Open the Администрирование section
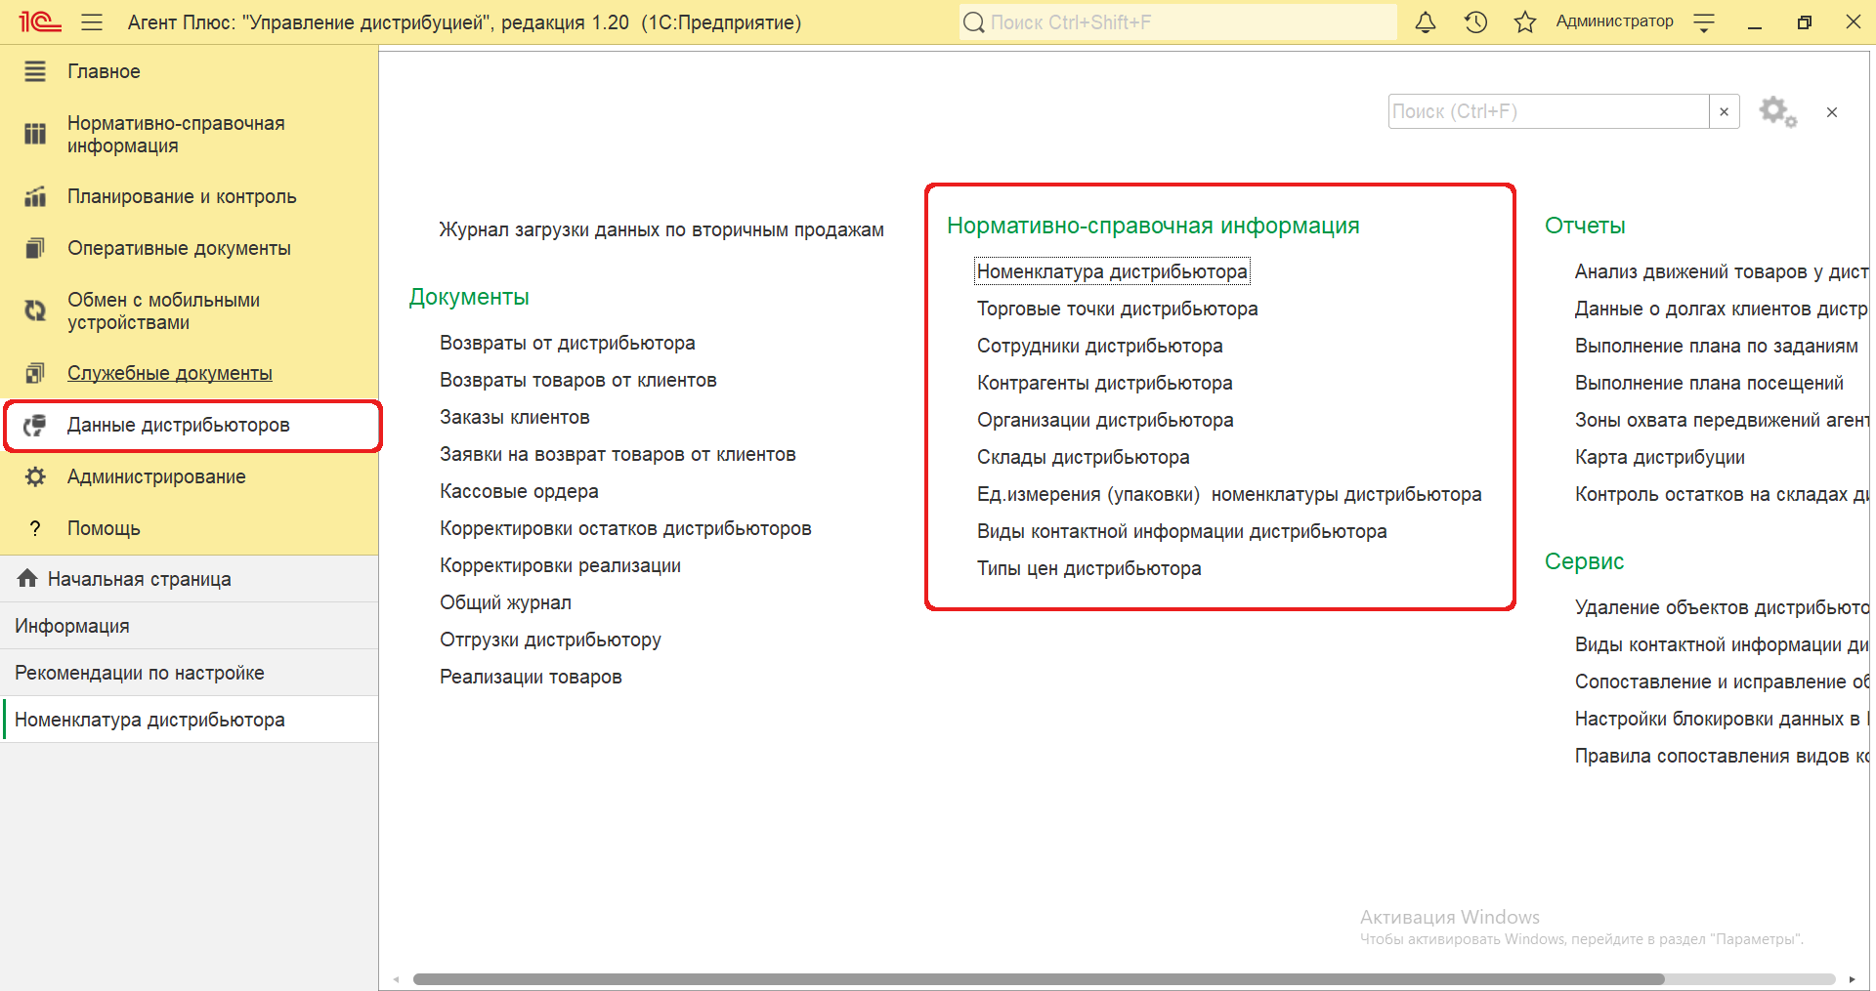This screenshot has height=991, width=1876. (x=156, y=476)
